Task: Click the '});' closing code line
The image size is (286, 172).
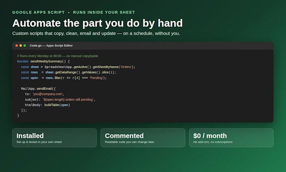Action: 24,110
